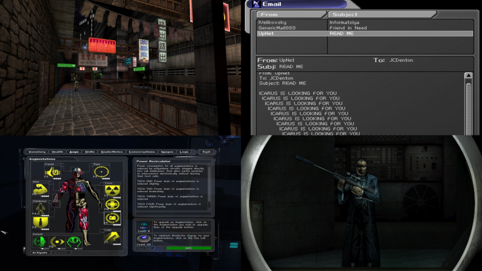This screenshot has width=482, height=271.
Task: Click the man holding the sniper rifle
Action: click(x=358, y=212)
